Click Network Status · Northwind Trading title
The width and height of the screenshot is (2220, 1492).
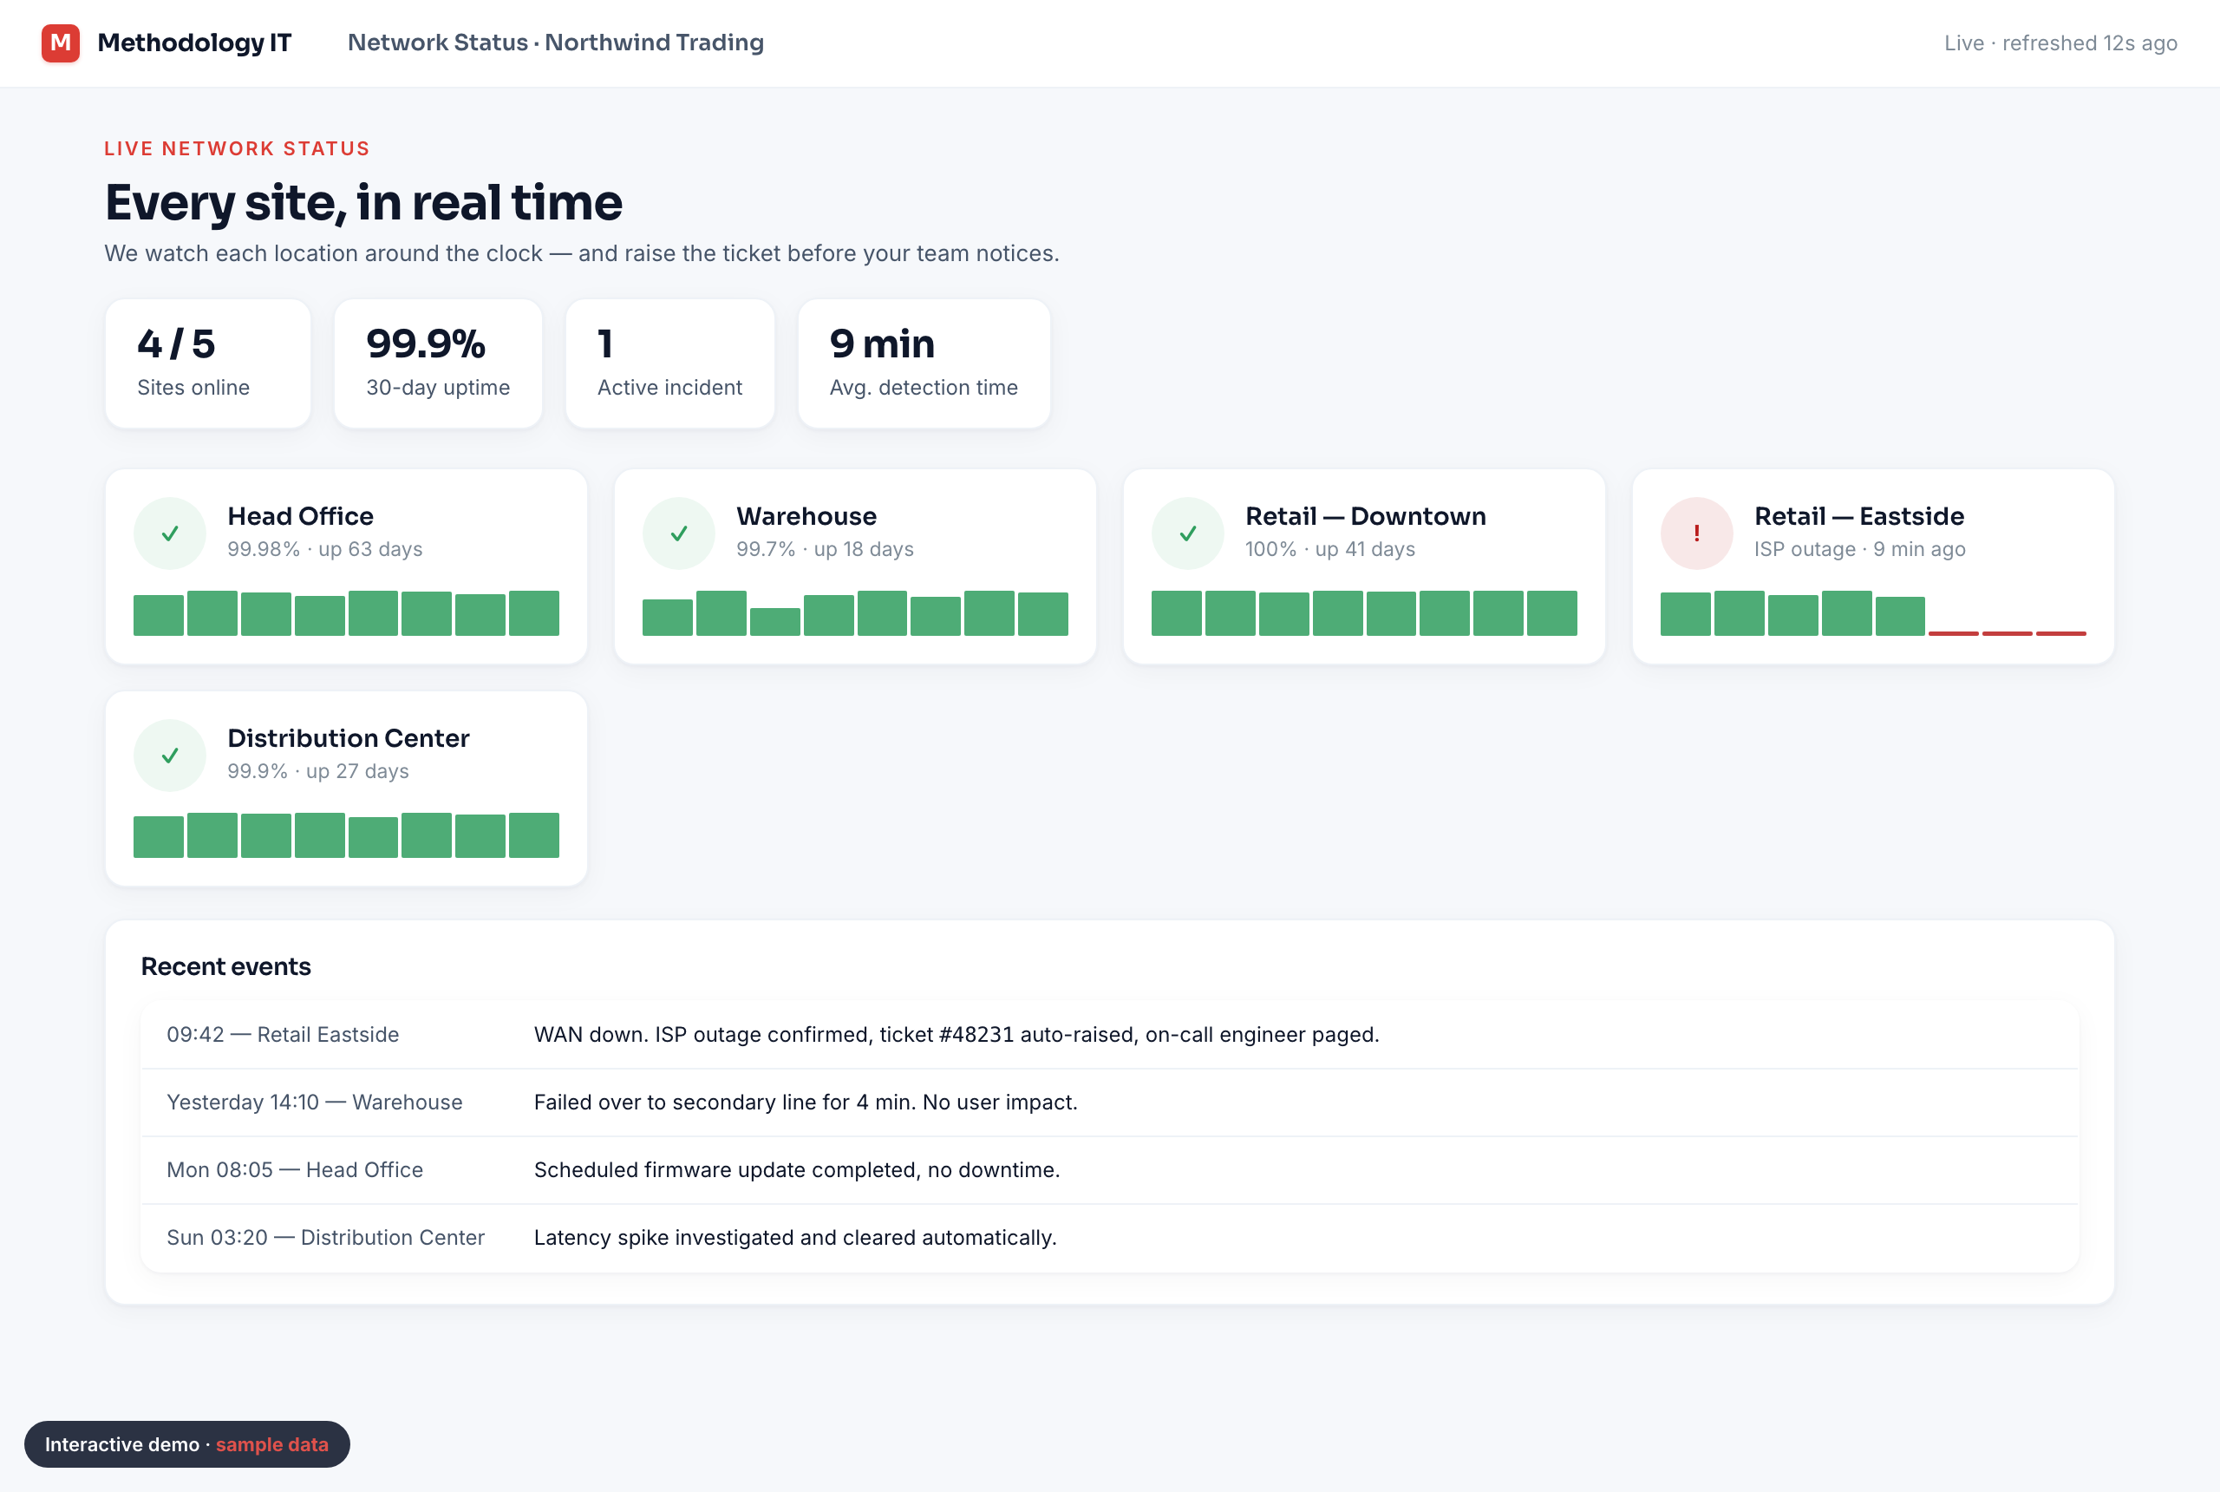[x=556, y=43]
